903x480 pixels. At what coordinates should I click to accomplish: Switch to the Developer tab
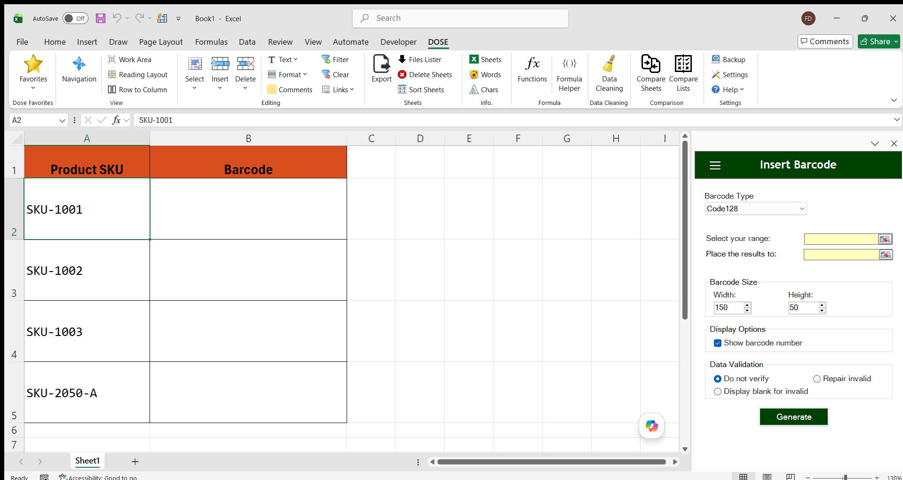point(398,42)
